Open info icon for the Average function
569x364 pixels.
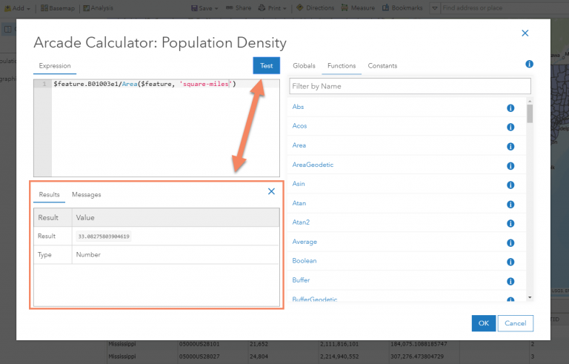(x=510, y=242)
